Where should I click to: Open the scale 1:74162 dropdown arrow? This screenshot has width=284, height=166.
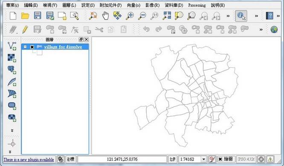tap(203, 159)
